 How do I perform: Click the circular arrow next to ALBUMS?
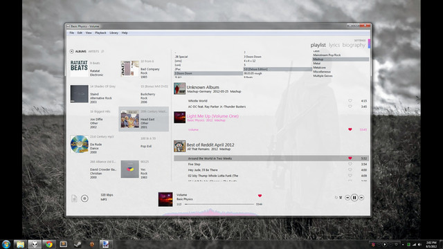[71, 51]
